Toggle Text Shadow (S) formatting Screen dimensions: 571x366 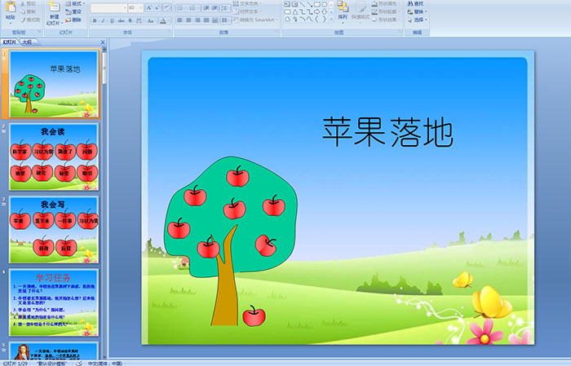click(130, 20)
